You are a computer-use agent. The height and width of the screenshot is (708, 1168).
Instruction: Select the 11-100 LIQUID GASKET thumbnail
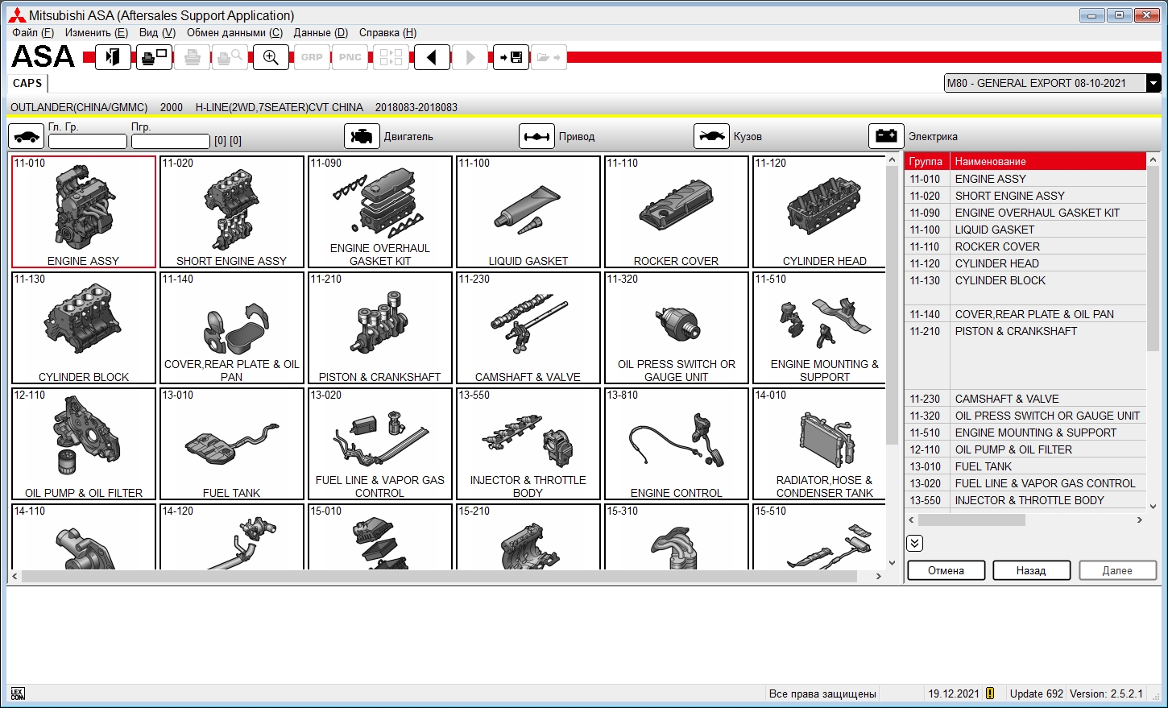tap(528, 212)
